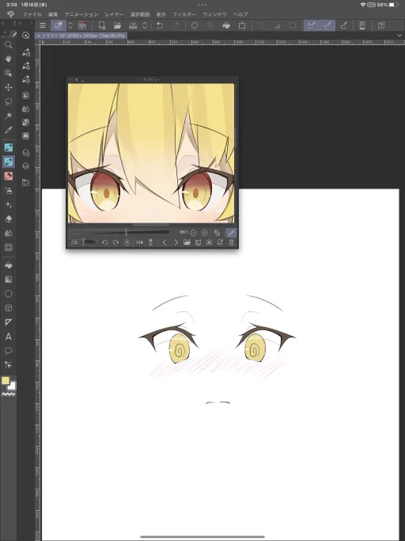This screenshot has width=405, height=541.
Task: Open the hamburger command bar menu
Action: click(43, 25)
